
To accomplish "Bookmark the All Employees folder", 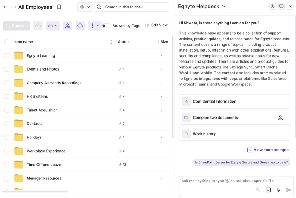I will [x=59, y=7].
